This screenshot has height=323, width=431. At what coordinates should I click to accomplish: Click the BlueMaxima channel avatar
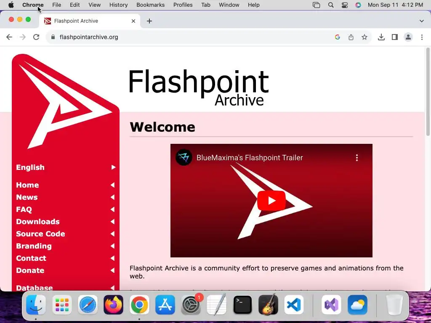(x=184, y=157)
